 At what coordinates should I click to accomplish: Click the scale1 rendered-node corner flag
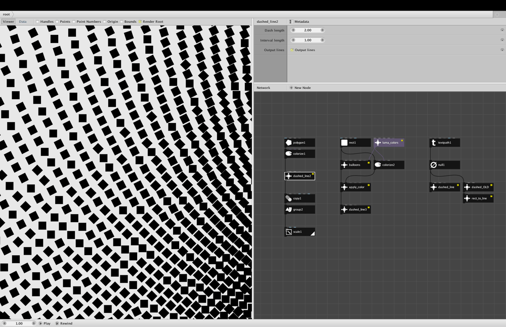[312, 233]
